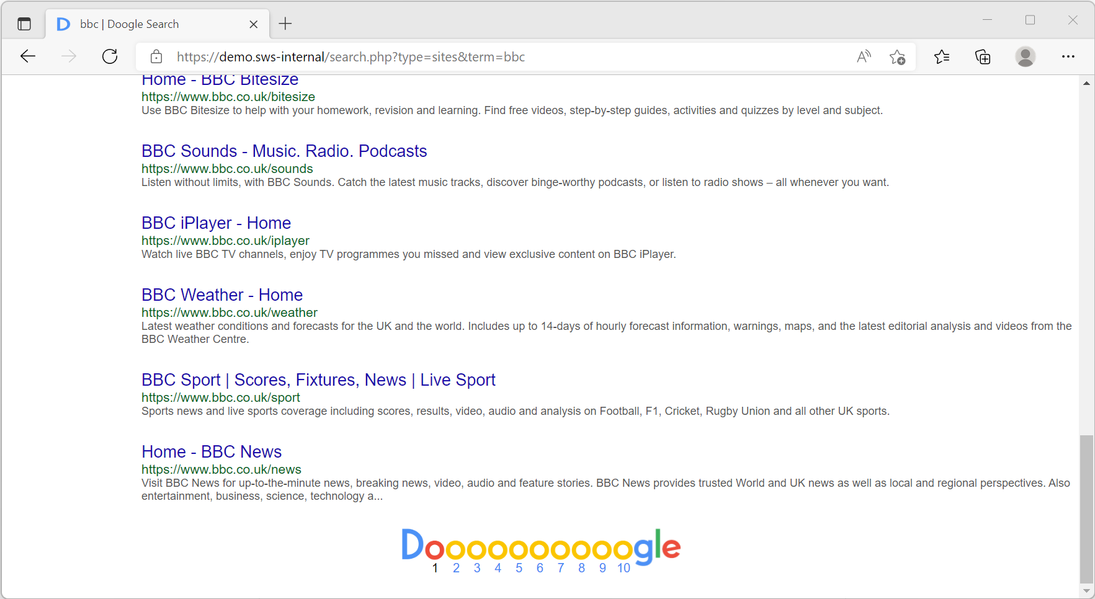
Task: Click the iPlayer description text
Action: pyautogui.click(x=409, y=254)
